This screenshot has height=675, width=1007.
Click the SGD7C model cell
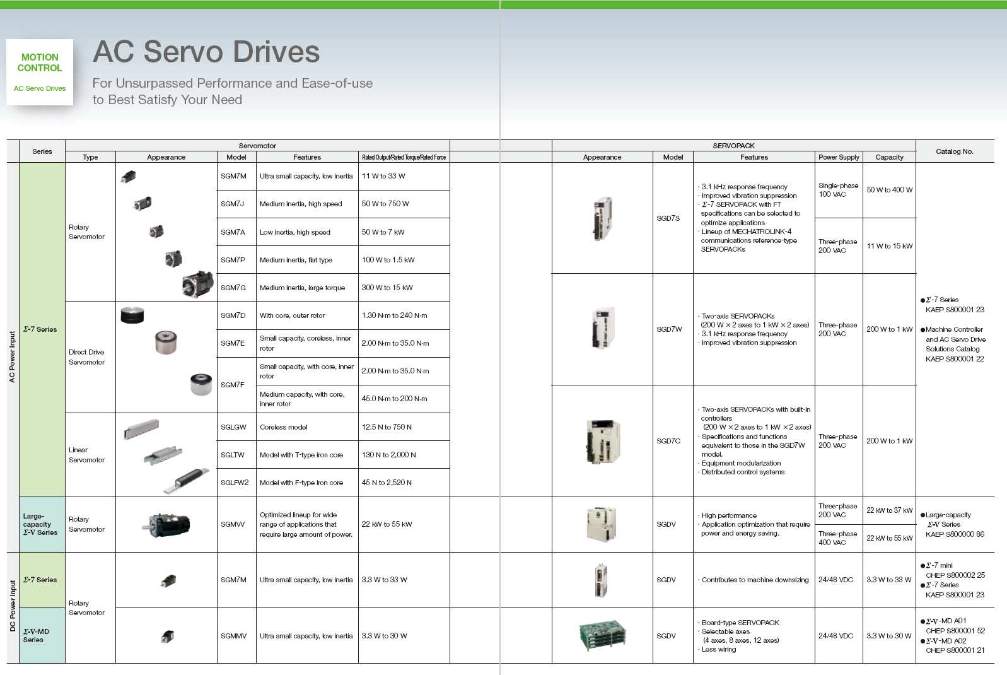[x=673, y=441]
